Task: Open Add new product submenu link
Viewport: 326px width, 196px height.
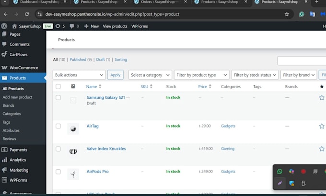Action: point(17,97)
